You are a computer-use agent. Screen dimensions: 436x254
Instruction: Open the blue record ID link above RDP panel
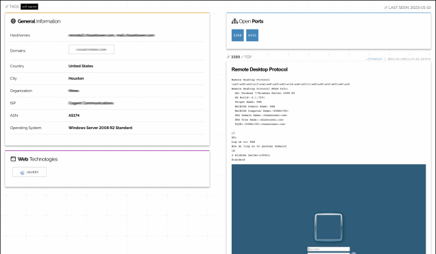pos(374,59)
